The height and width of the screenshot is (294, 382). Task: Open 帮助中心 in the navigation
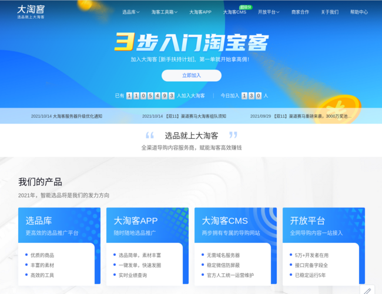[x=359, y=12]
